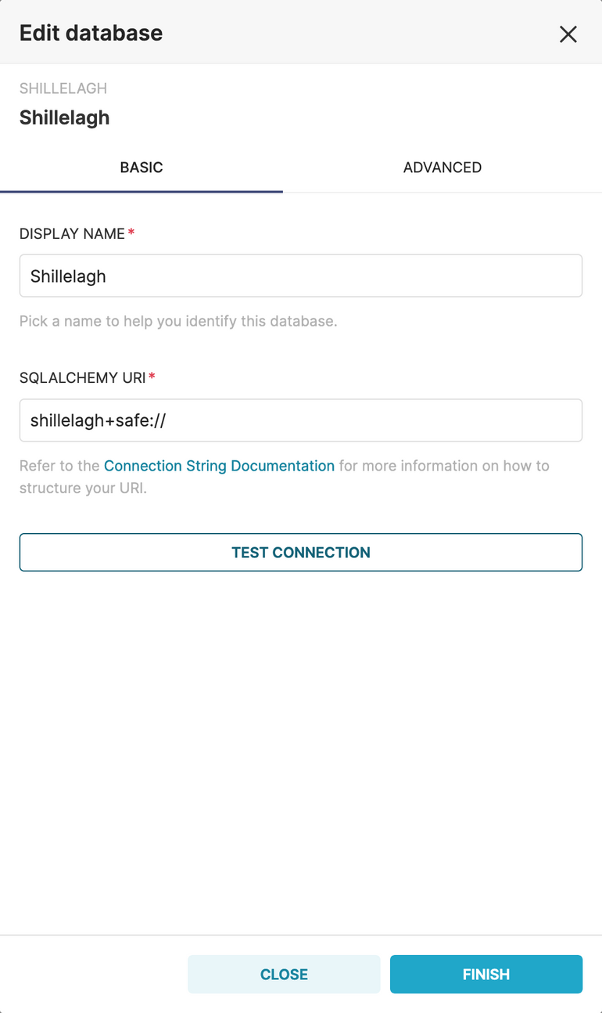602x1013 pixels.
Task: Click the display name helper text
Action: click(x=177, y=321)
